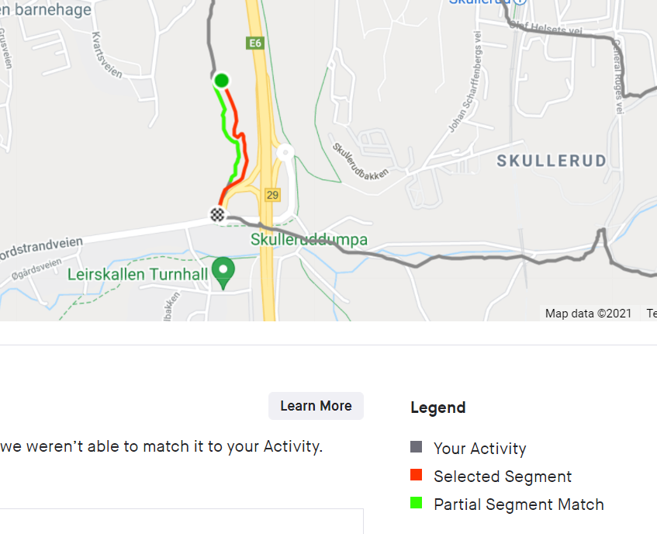
Task: Click the Map data ©2021 attribution
Action: pyautogui.click(x=588, y=314)
